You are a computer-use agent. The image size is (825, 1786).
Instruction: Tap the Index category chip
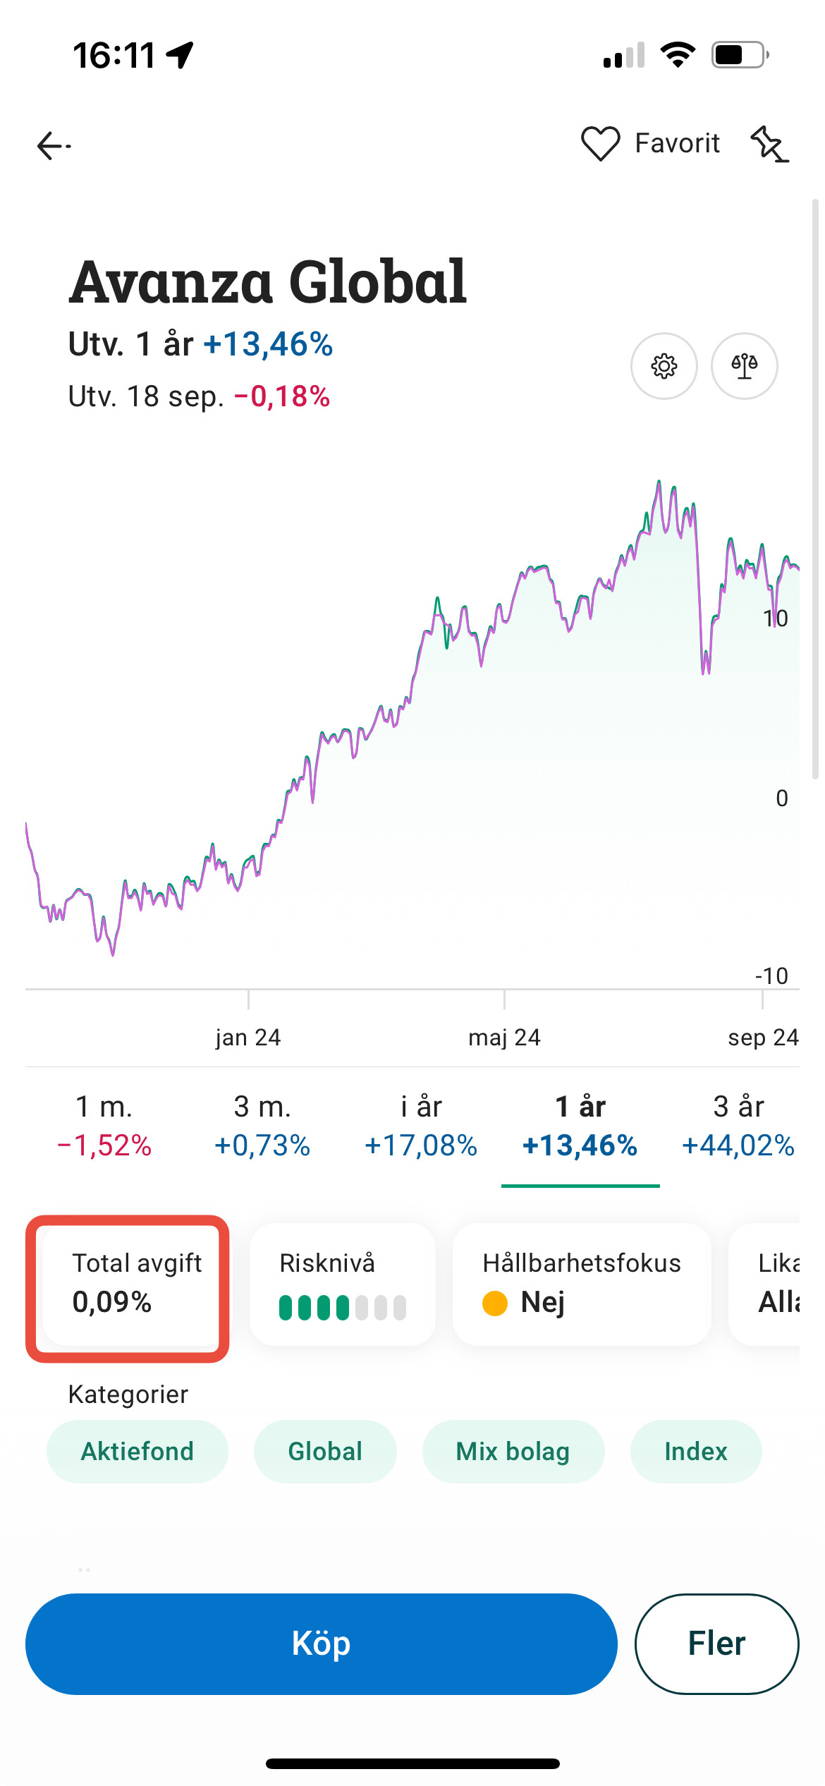click(x=696, y=1452)
